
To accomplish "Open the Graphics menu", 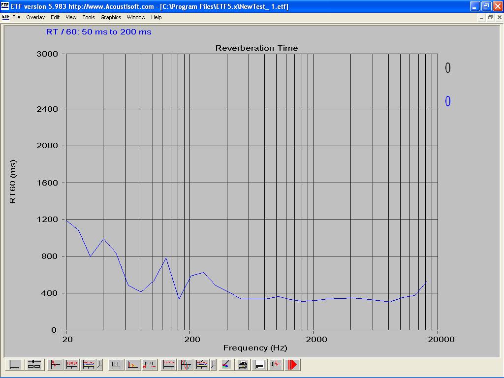I will pos(110,17).
